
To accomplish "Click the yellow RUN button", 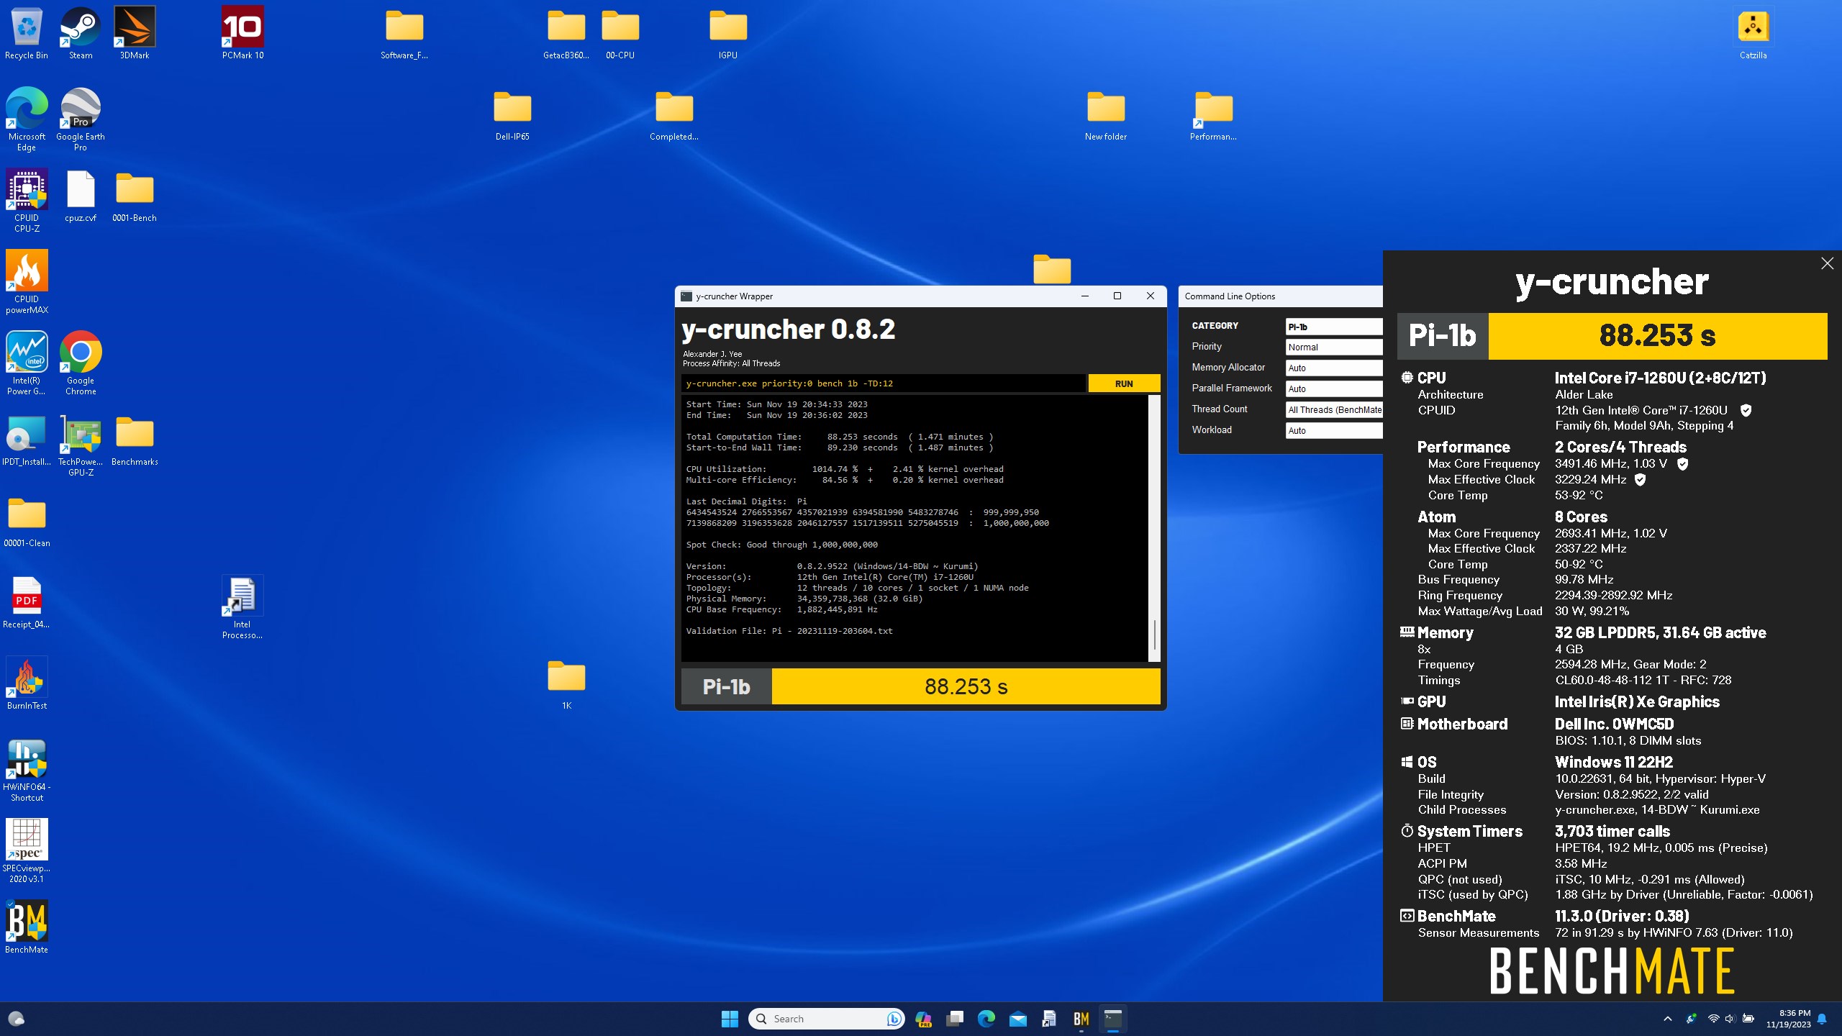I will (x=1124, y=383).
